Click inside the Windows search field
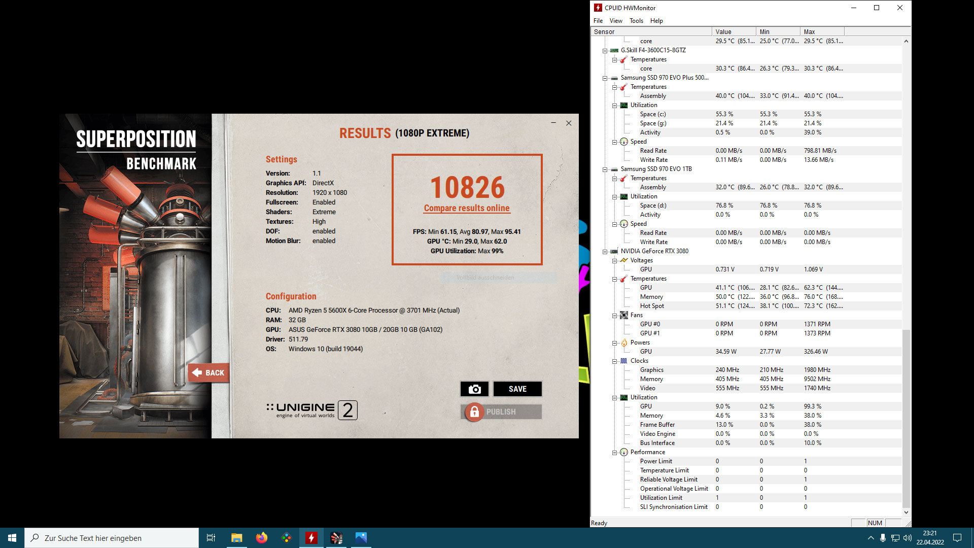The width and height of the screenshot is (974, 548). point(112,538)
